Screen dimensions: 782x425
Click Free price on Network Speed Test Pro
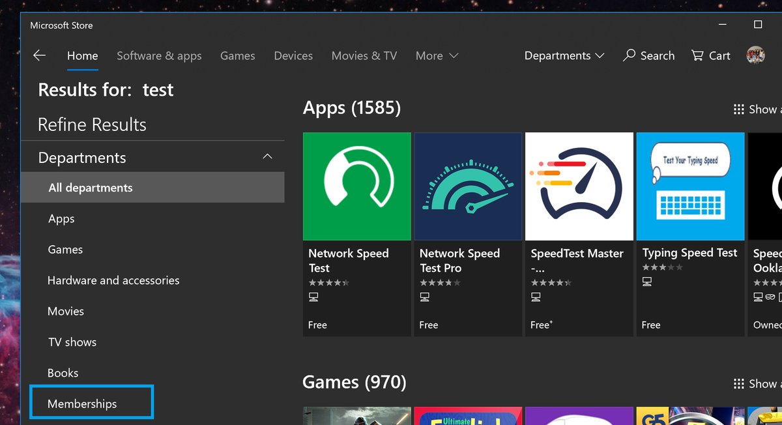click(429, 325)
